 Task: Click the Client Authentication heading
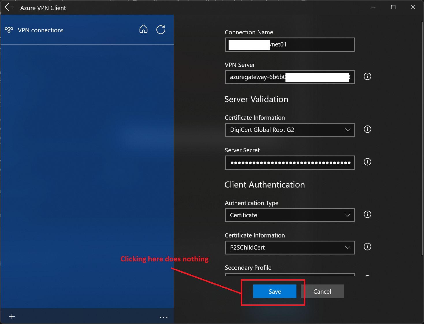point(265,185)
